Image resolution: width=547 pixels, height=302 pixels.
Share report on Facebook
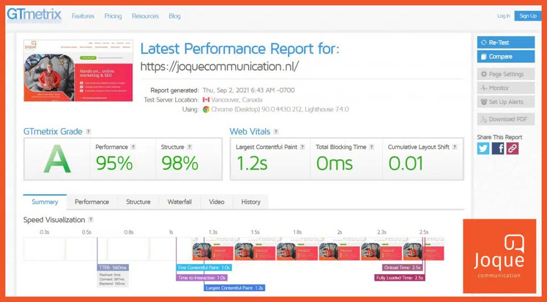(x=498, y=148)
